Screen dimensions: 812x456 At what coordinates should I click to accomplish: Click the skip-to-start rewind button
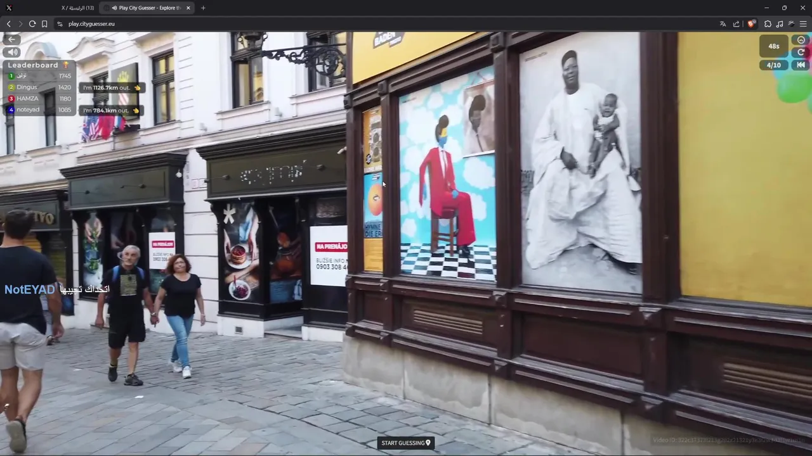click(x=801, y=65)
